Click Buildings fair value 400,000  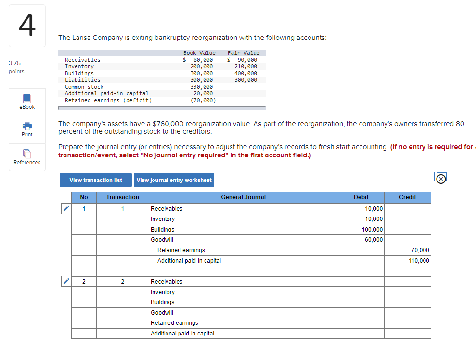[x=245, y=73]
